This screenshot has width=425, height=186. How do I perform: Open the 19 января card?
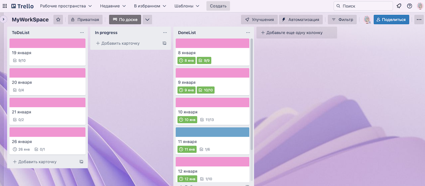point(47,52)
